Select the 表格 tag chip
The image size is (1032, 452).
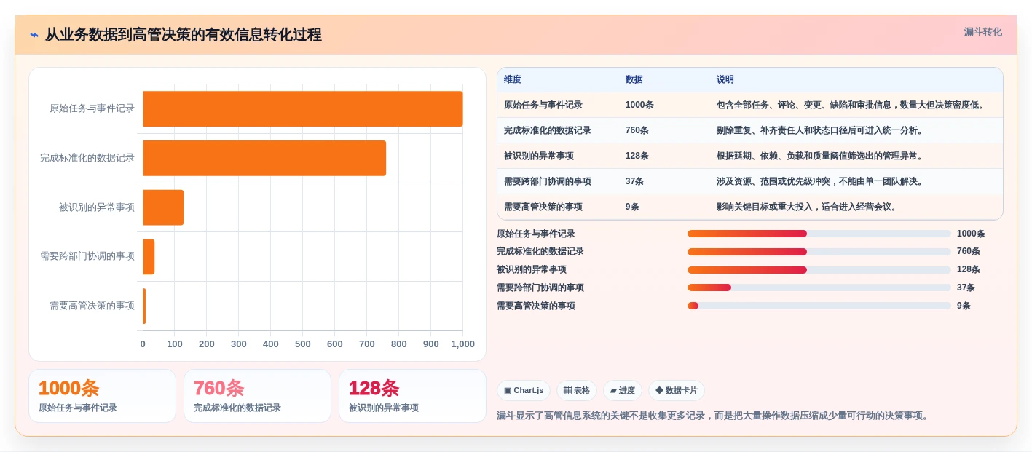tap(577, 391)
